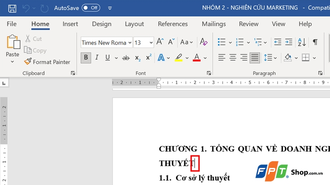Go to the Mailings tab
330x185 pixels.
tap(214, 24)
